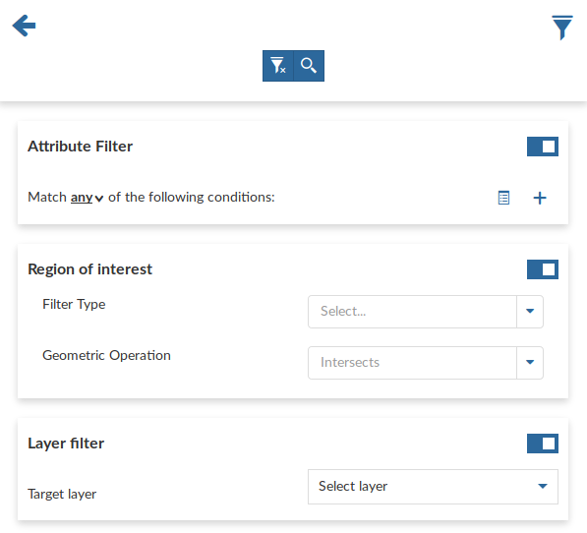Screen dimensions: 587x533
Task: Toggle the Attribute Filter switch
Action: tap(543, 147)
